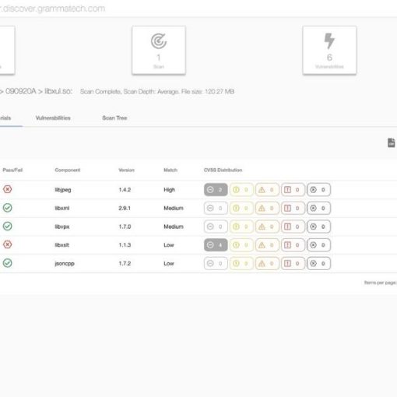The image size is (397, 397).
Task: Click jsoncpp orange warning CVSS badge
Action: pyautogui.click(x=267, y=263)
